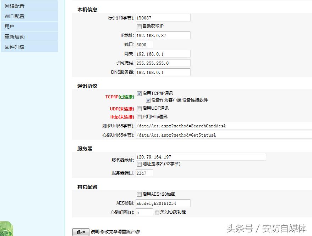This screenshot has width=312, height=236.
Task: Check the 启用Http通讯 option
Action: [139, 116]
